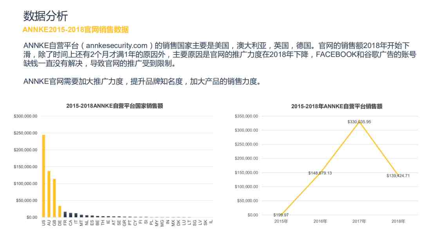Click the paragraph beginning ANNKE自营平台
423x237 pixels.
220,54
